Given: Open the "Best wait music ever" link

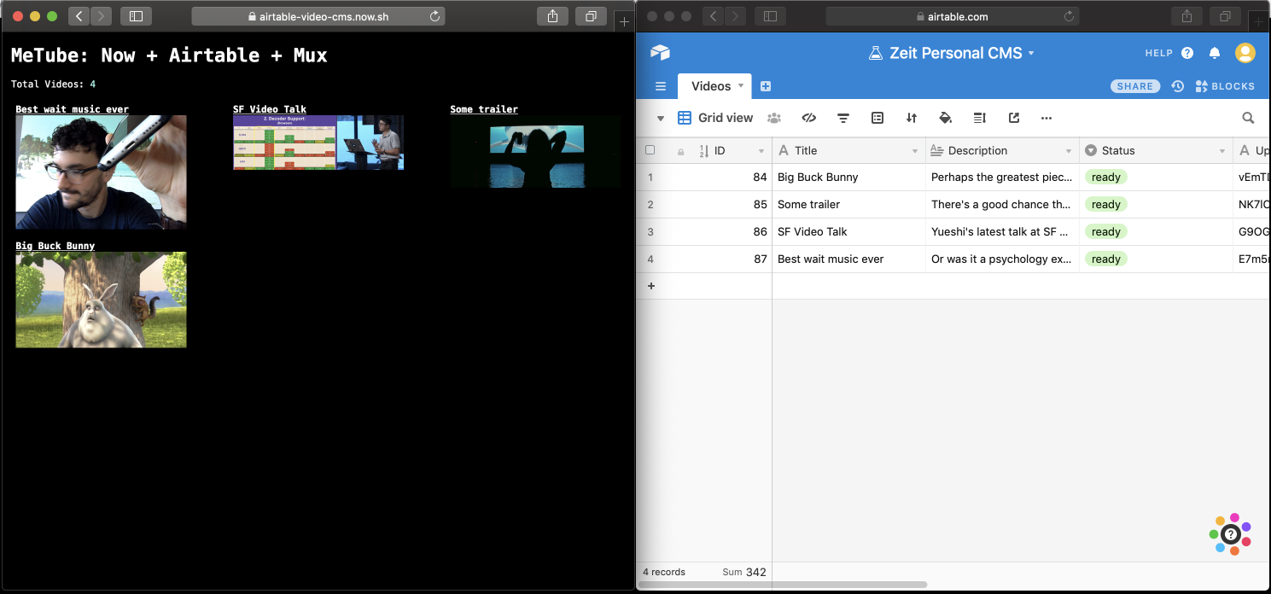Looking at the screenshot, I should (72, 109).
